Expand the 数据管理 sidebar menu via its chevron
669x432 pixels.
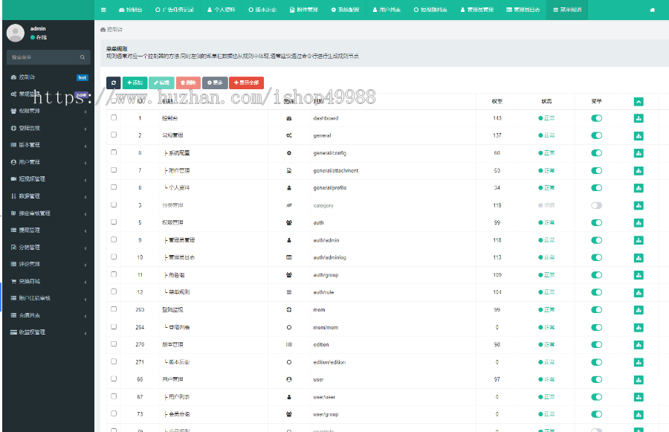(85, 197)
